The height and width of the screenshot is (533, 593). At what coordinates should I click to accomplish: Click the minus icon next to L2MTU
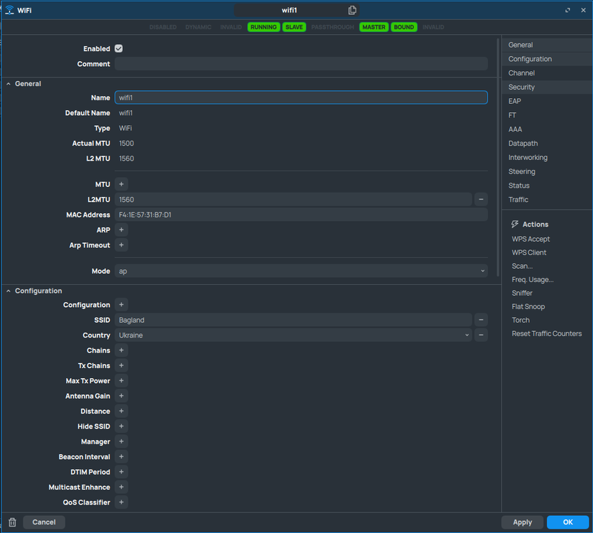click(x=481, y=200)
